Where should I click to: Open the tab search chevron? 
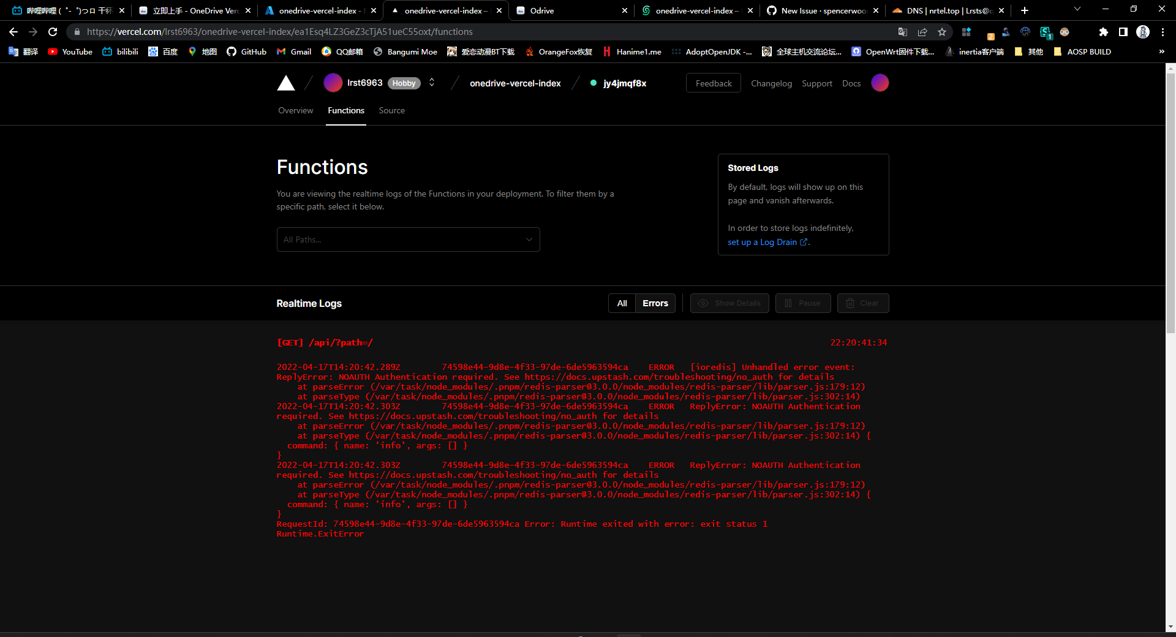(1077, 9)
